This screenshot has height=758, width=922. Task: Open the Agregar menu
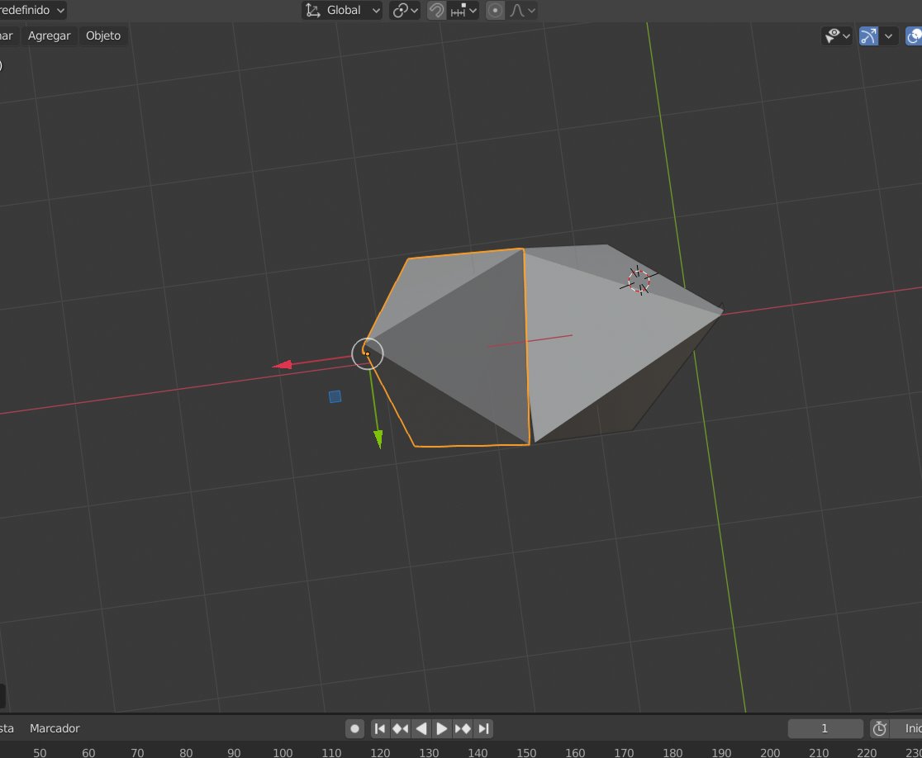coord(50,36)
